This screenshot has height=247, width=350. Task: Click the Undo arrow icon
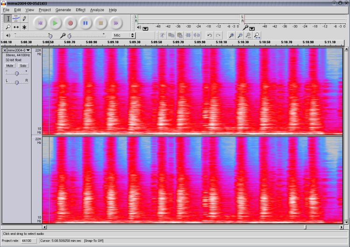pos(210,35)
